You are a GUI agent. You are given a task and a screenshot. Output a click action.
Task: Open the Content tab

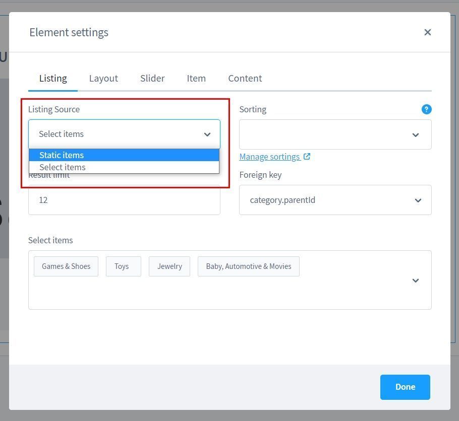click(x=245, y=79)
